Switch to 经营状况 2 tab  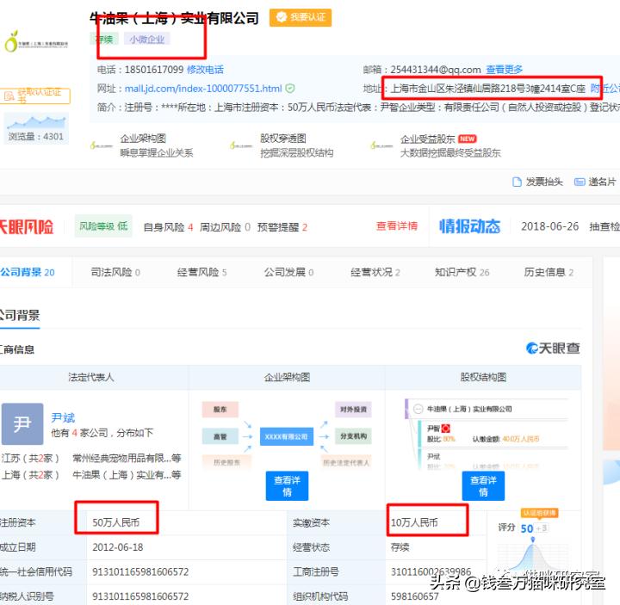[375, 272]
